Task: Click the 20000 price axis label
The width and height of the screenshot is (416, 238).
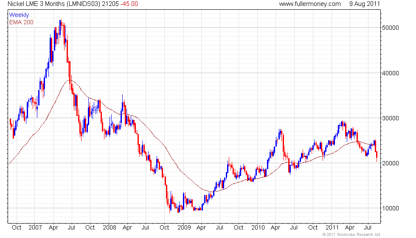Action: point(390,163)
